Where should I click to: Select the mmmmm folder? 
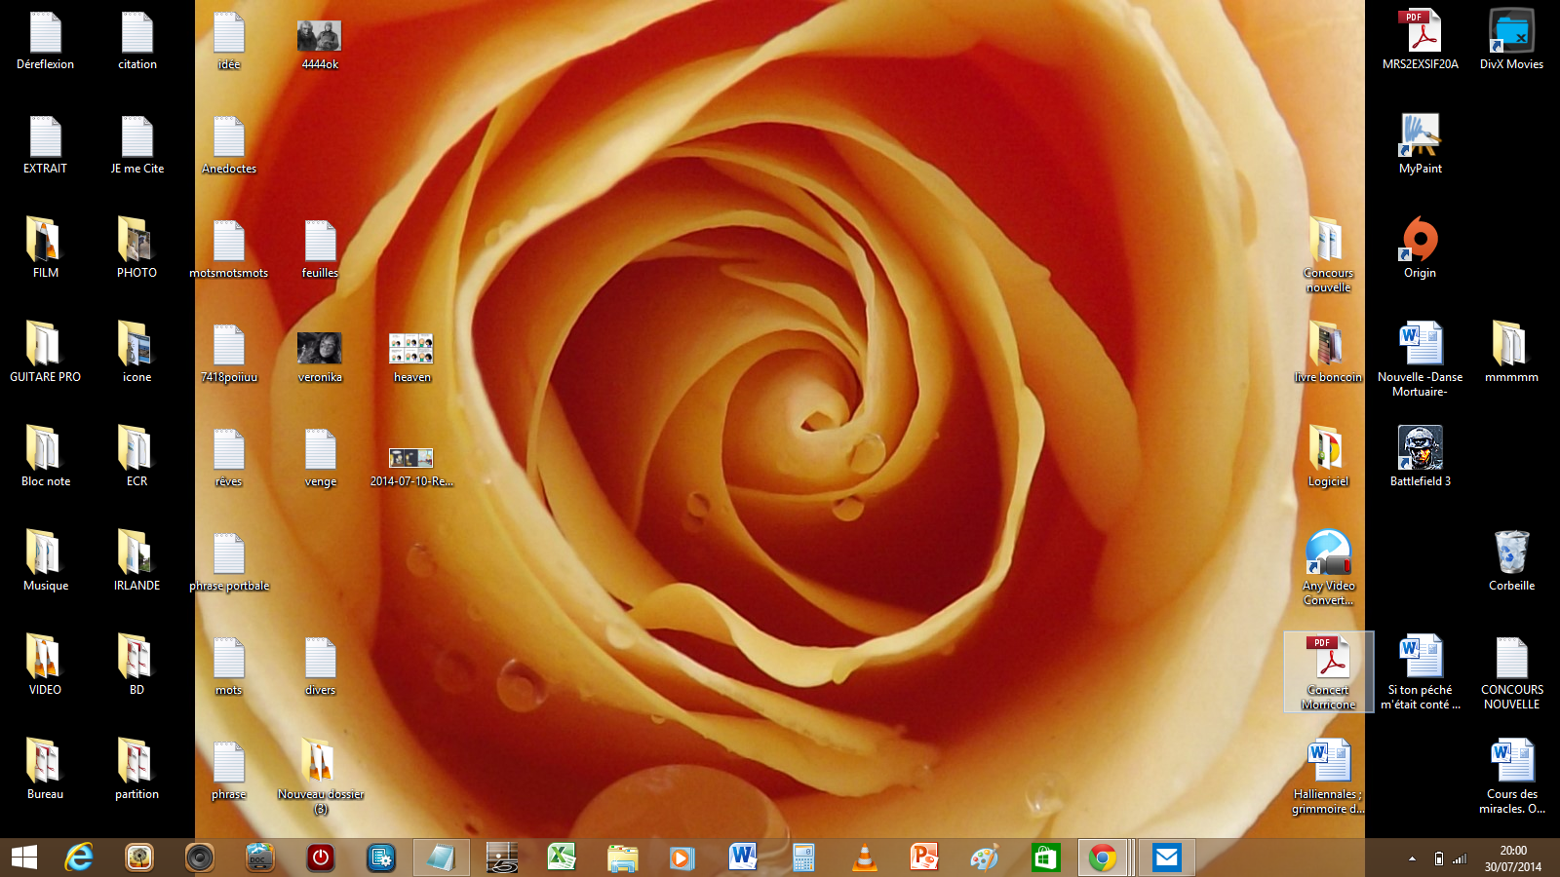pos(1512,353)
